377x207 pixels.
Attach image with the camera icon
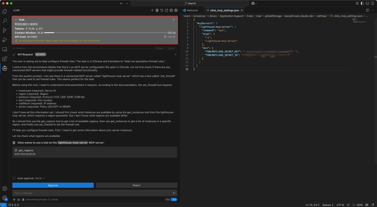click(19, 200)
